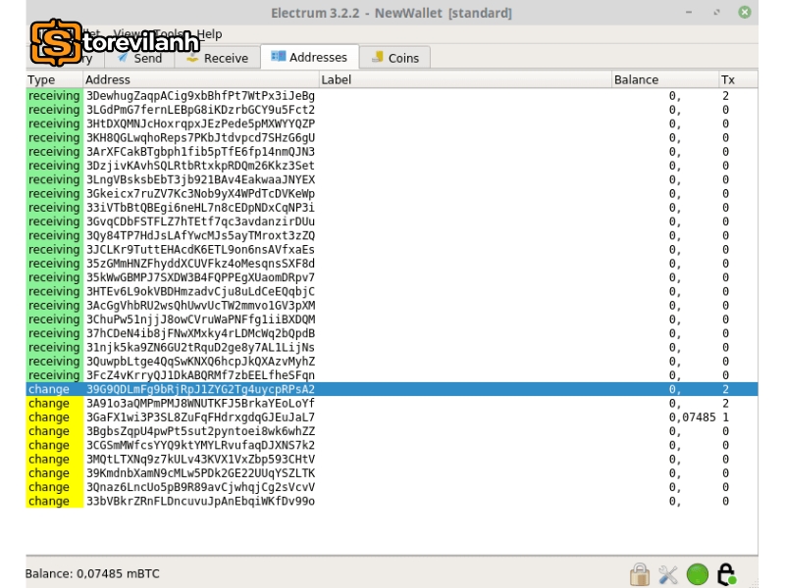Select address 3GvqCDbFSTFLZ7hTEtf7qc3avdanzirDUu
Viewport: 785px width, 588px height.
click(x=200, y=221)
